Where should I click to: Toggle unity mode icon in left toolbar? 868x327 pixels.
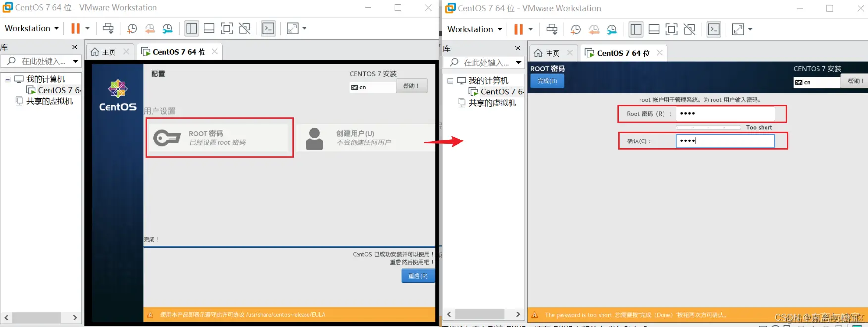[x=245, y=28]
